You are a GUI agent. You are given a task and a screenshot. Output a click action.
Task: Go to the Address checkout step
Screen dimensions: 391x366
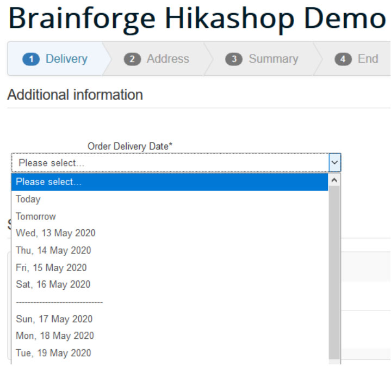157,59
